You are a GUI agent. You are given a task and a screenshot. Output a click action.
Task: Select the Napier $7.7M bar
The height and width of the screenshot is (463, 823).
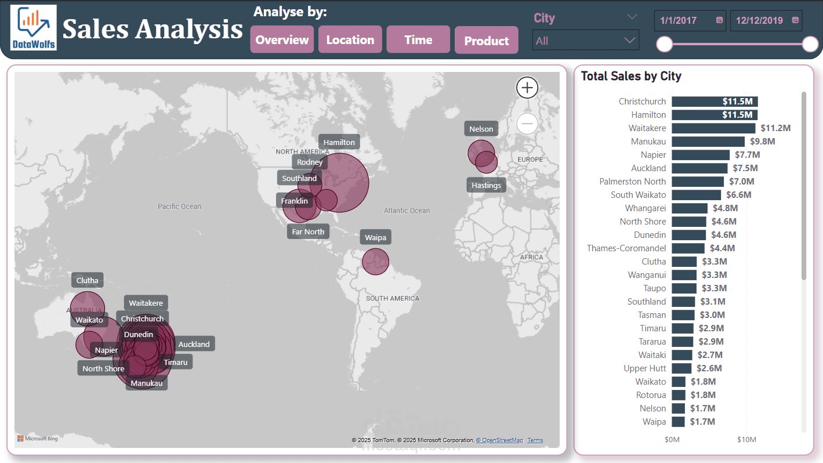701,155
